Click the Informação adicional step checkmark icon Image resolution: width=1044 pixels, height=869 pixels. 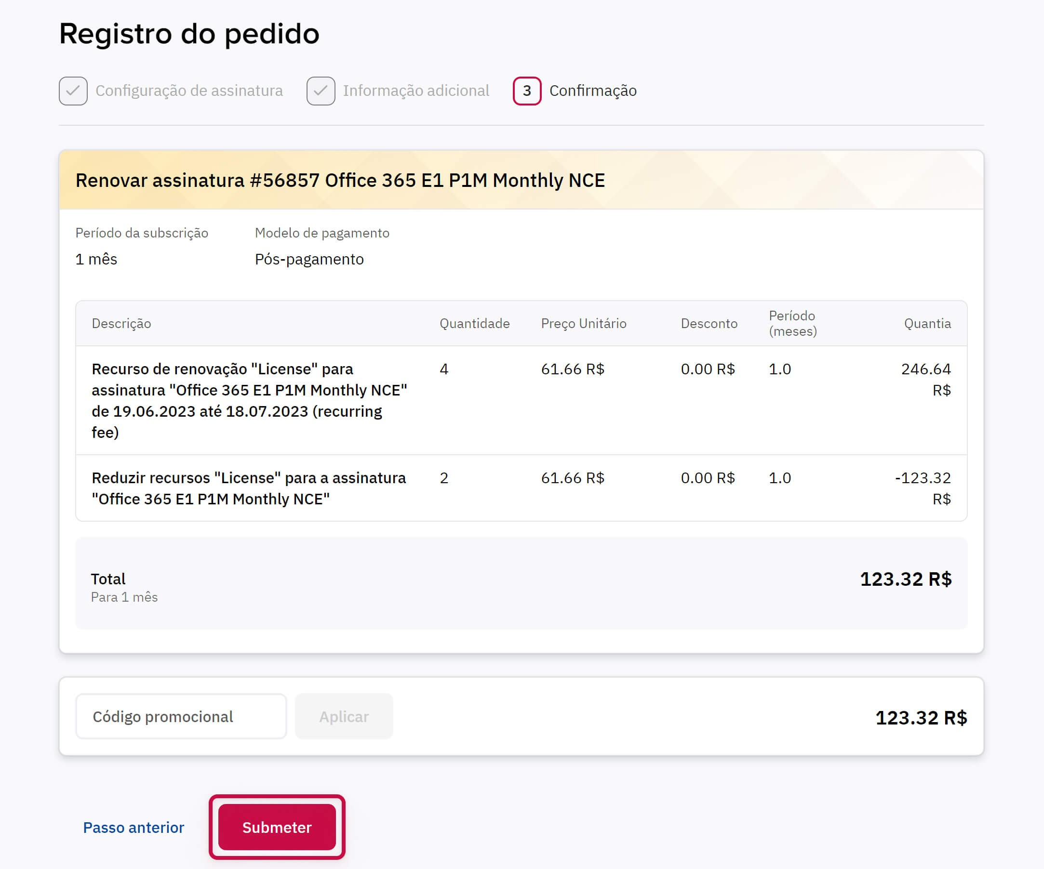click(321, 91)
